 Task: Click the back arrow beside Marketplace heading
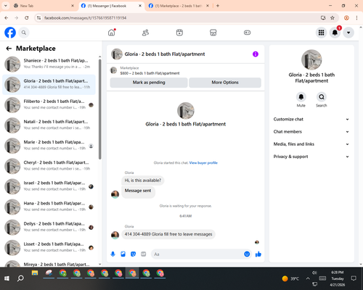click(x=9, y=49)
